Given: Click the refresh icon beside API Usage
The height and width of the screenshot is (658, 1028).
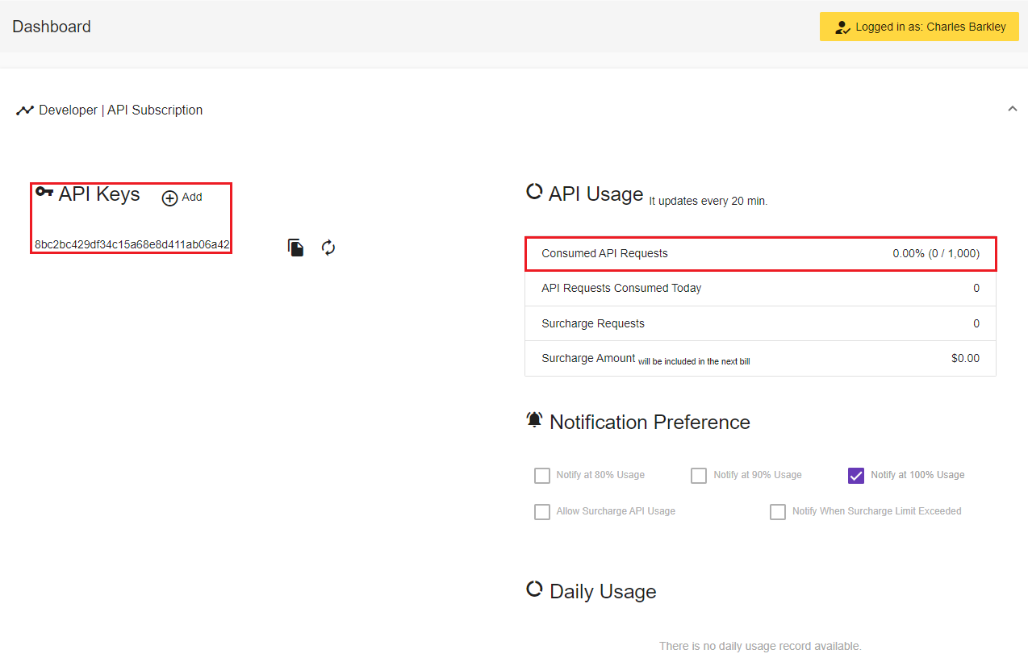Looking at the screenshot, I should (x=534, y=191).
